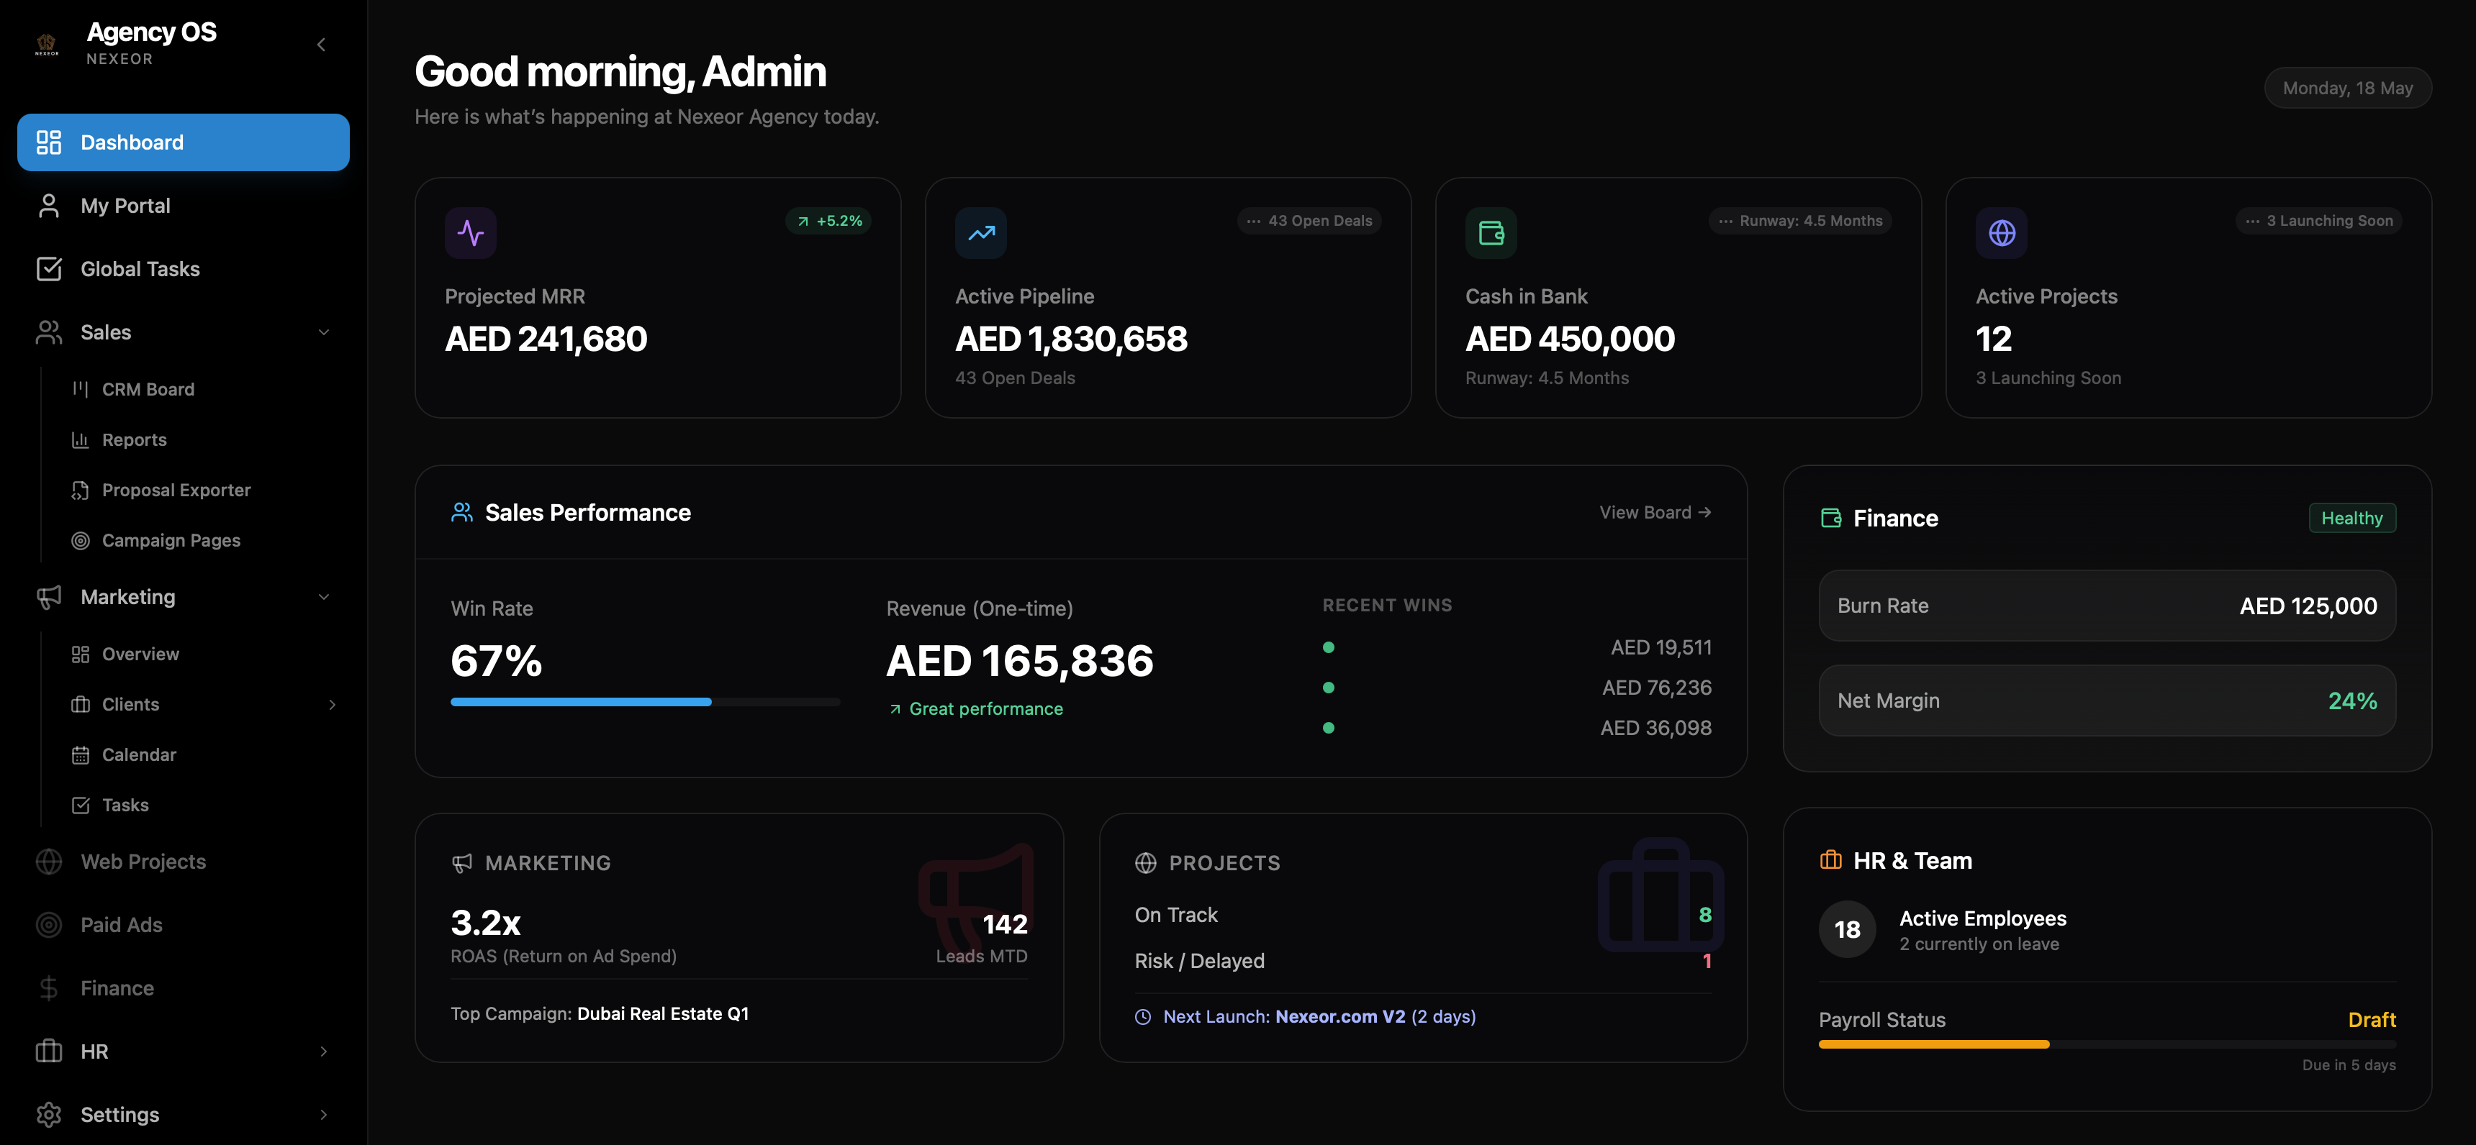Viewport: 2476px width, 1145px height.
Task: Click the Great performance indicator
Action: (x=975, y=709)
